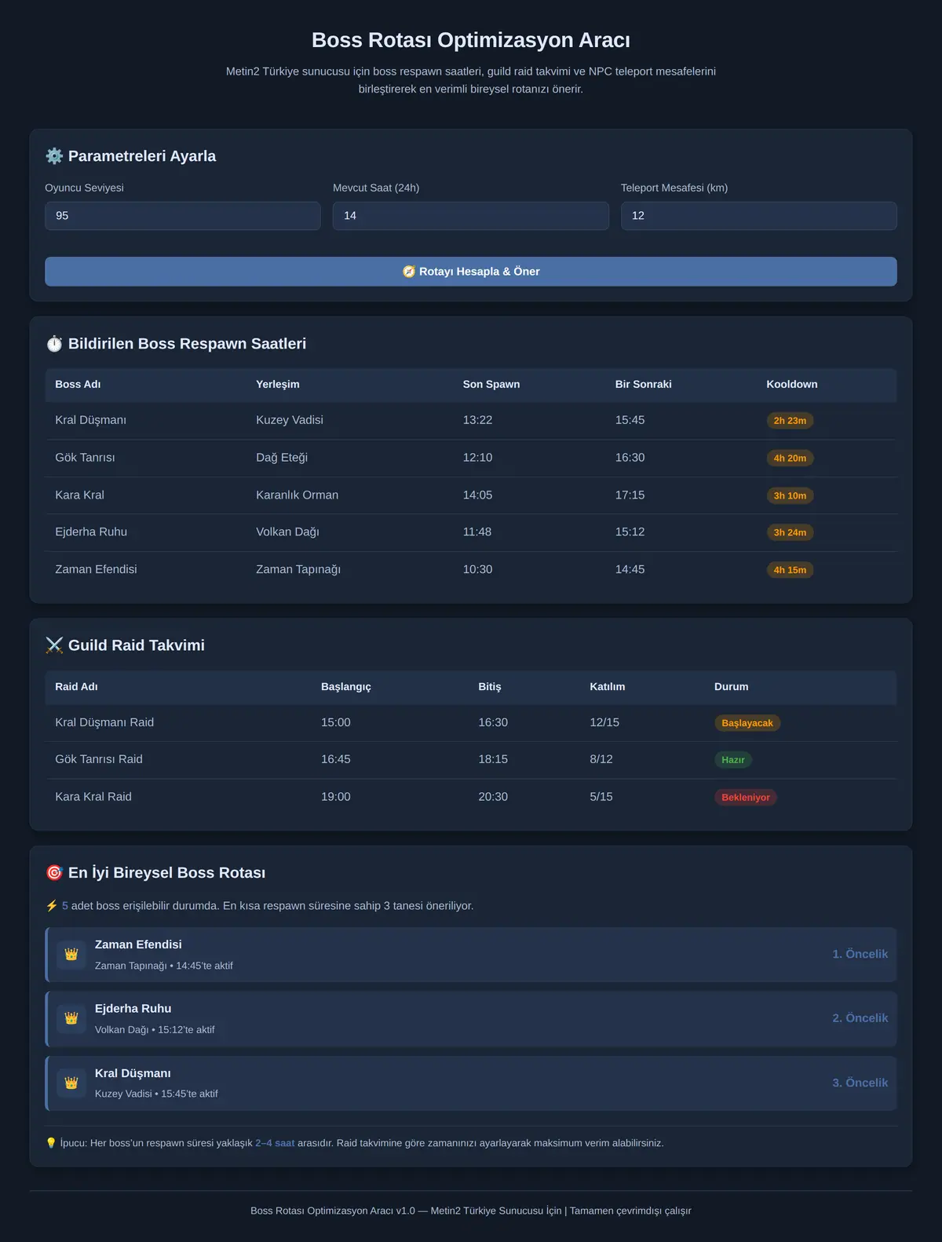Select the Kara Kral boss name cell
This screenshot has height=1242, width=942.
tap(79, 495)
